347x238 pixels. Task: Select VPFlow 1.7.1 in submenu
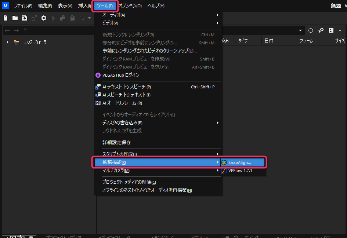240,171
